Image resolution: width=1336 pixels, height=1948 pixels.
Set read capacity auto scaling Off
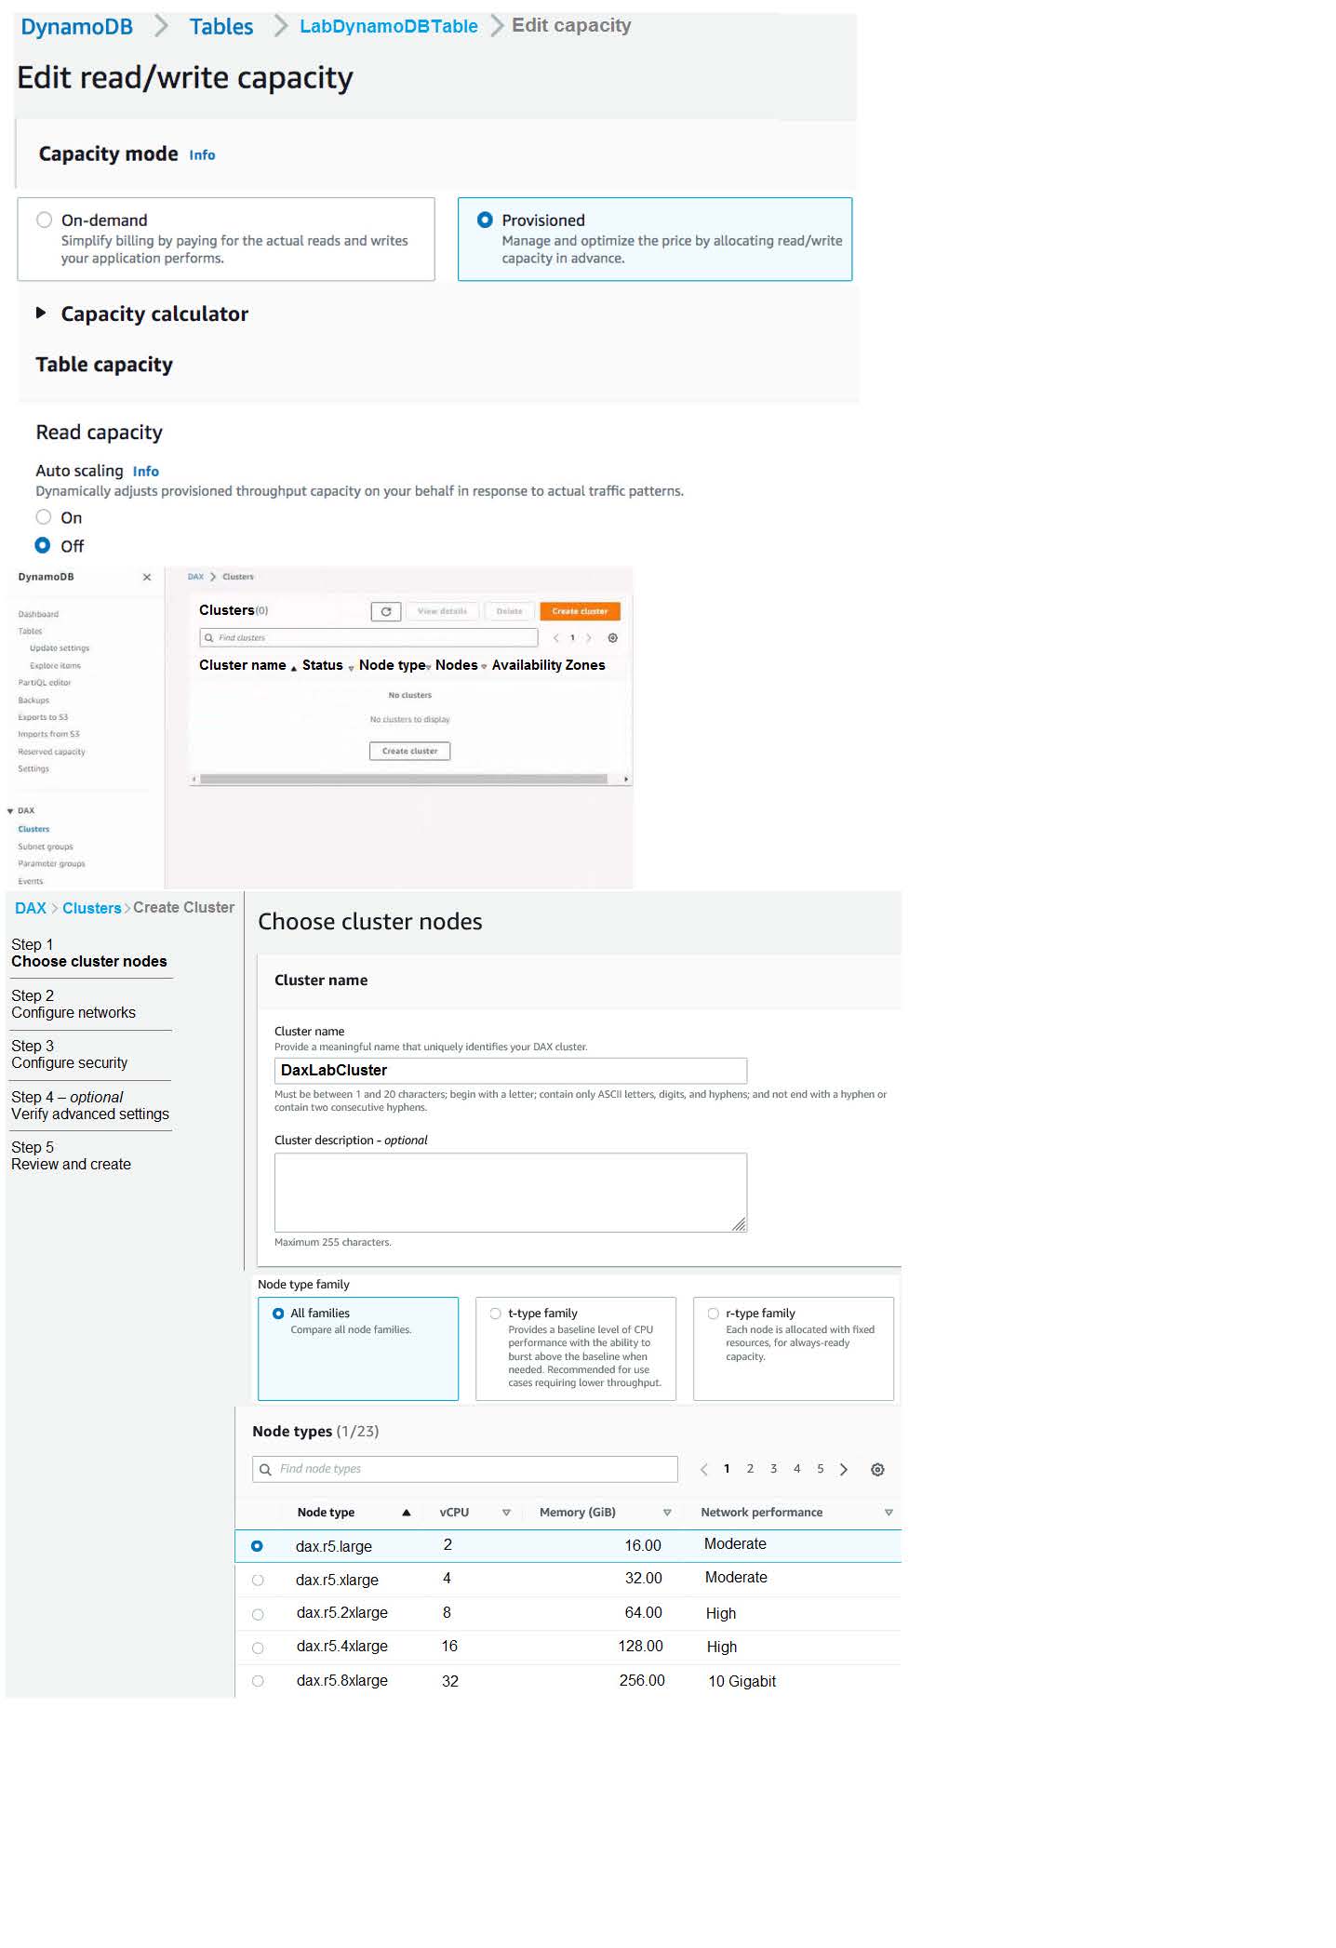(44, 546)
